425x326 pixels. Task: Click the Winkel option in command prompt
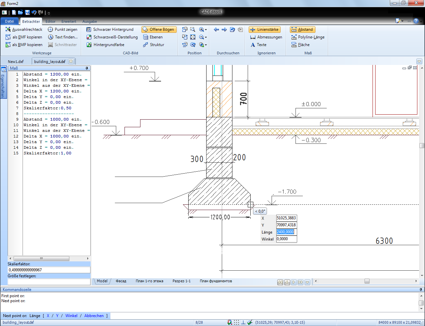(x=71, y=316)
